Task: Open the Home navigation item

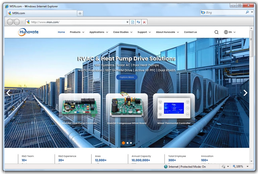Action: pos(61,32)
